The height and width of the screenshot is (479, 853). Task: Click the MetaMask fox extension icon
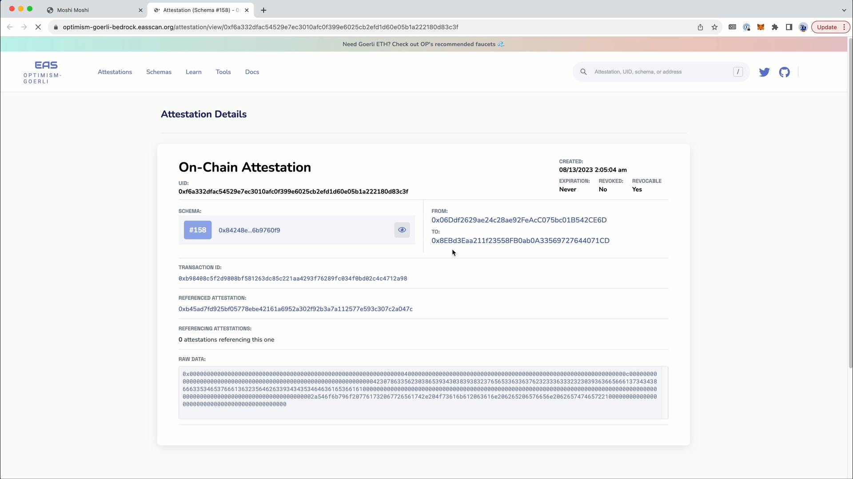[761, 27]
